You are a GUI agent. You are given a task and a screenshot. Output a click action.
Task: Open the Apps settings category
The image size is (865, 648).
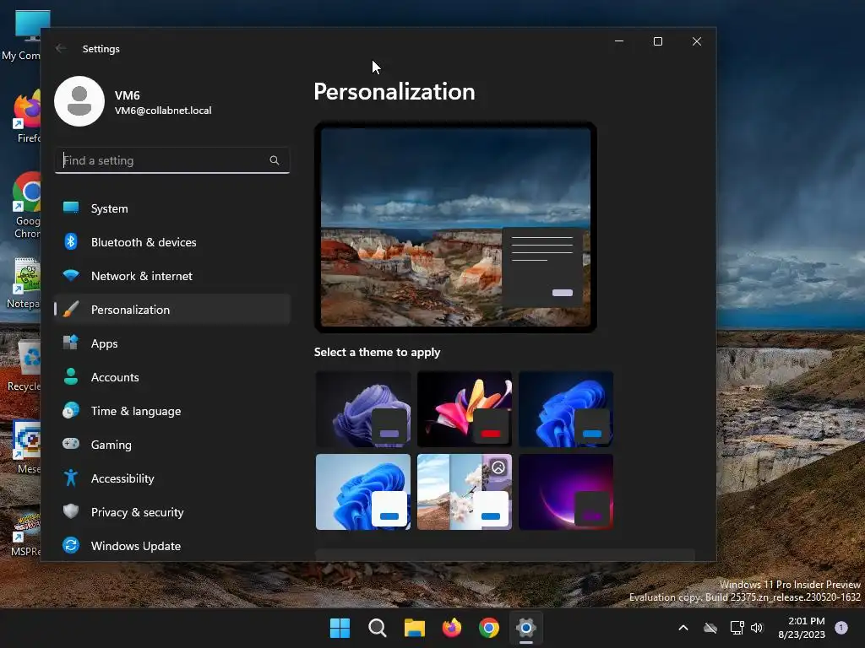tap(172, 343)
